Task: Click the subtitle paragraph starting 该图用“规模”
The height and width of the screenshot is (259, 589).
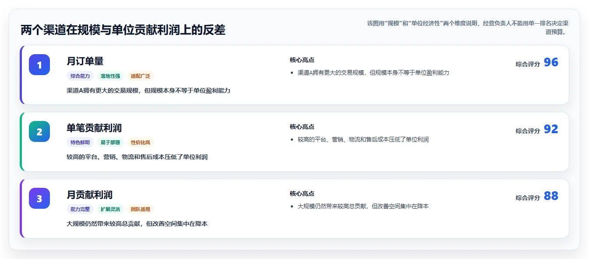Action: coord(468,28)
